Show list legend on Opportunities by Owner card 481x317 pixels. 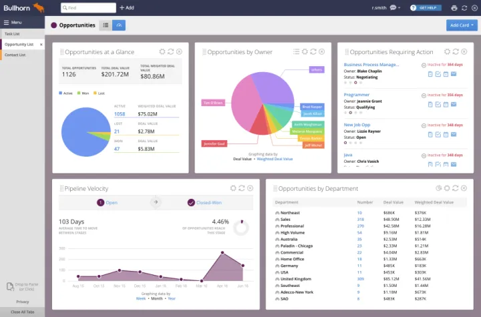click(296, 51)
